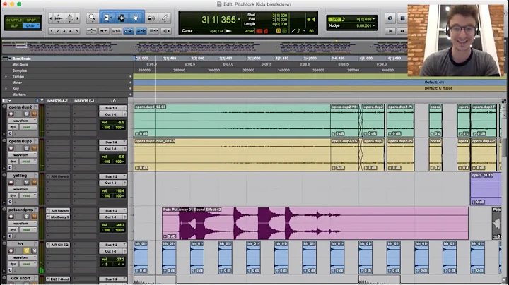Record-enable the yelling track
The width and height of the screenshot is (509, 285).
point(11,182)
